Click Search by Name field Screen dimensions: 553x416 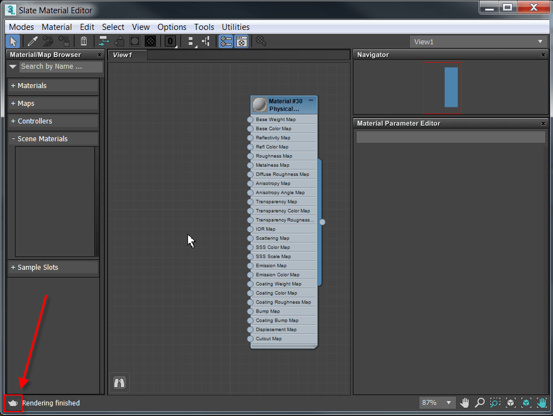(61, 66)
